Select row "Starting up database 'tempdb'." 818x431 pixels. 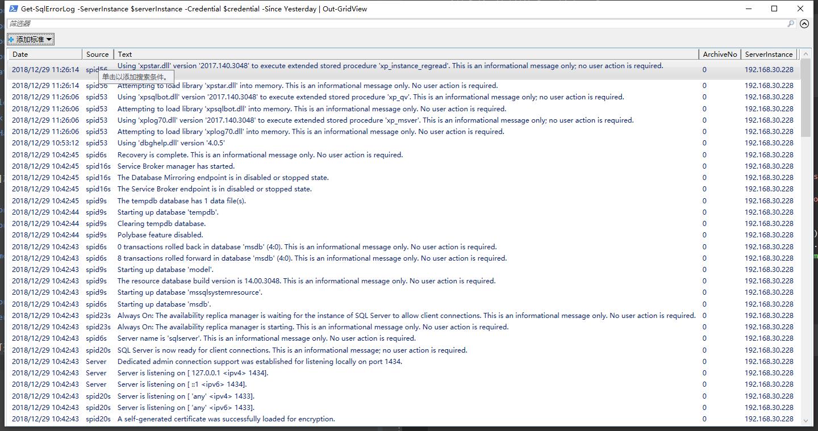(404, 212)
